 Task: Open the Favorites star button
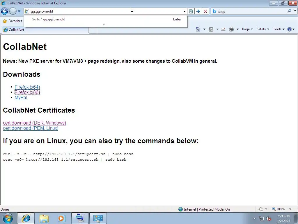pyautogui.click(x=13, y=21)
